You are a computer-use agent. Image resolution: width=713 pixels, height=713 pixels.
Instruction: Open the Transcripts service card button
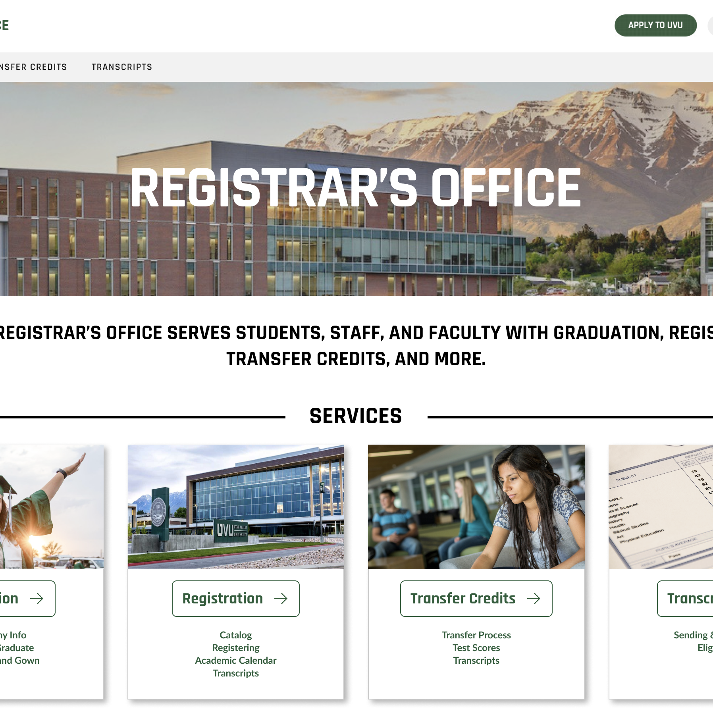[685, 598]
